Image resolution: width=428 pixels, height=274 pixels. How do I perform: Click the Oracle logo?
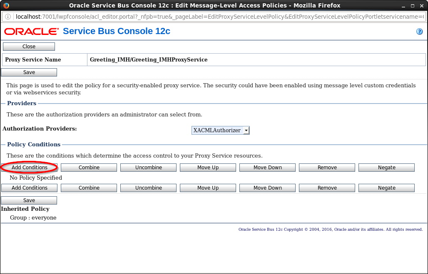coord(32,32)
